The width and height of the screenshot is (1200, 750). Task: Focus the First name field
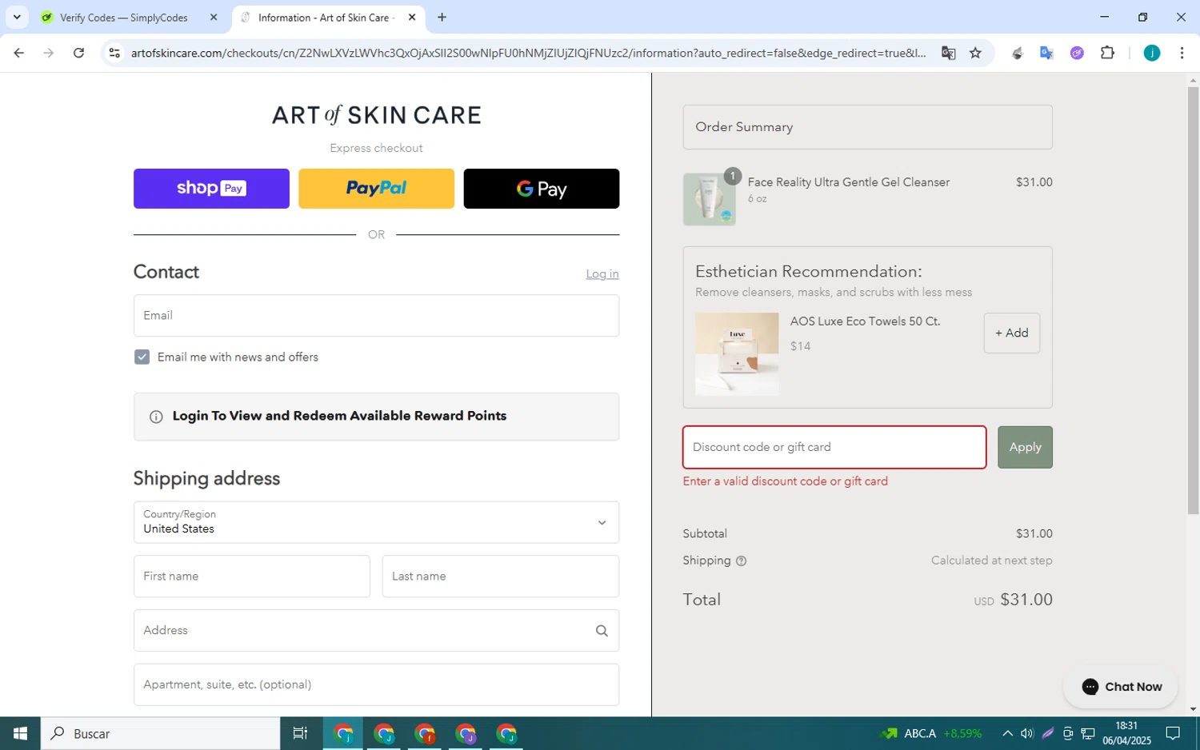pos(252,576)
